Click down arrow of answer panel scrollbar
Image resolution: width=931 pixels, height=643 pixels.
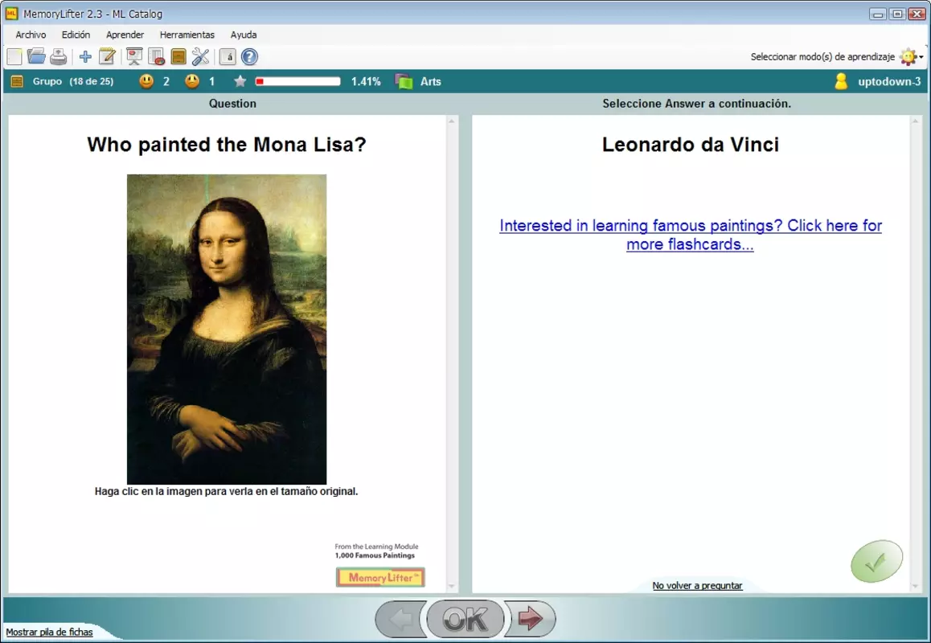(915, 587)
